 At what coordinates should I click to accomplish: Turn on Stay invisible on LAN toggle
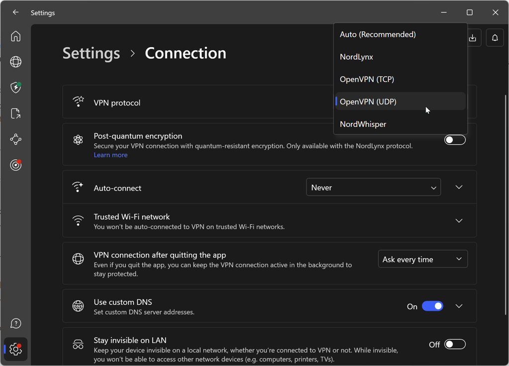tap(455, 344)
